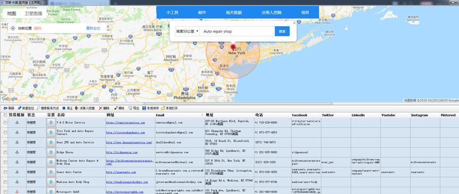
Task: Select phone number +1 973-535-4555
Action: [x=266, y=172]
